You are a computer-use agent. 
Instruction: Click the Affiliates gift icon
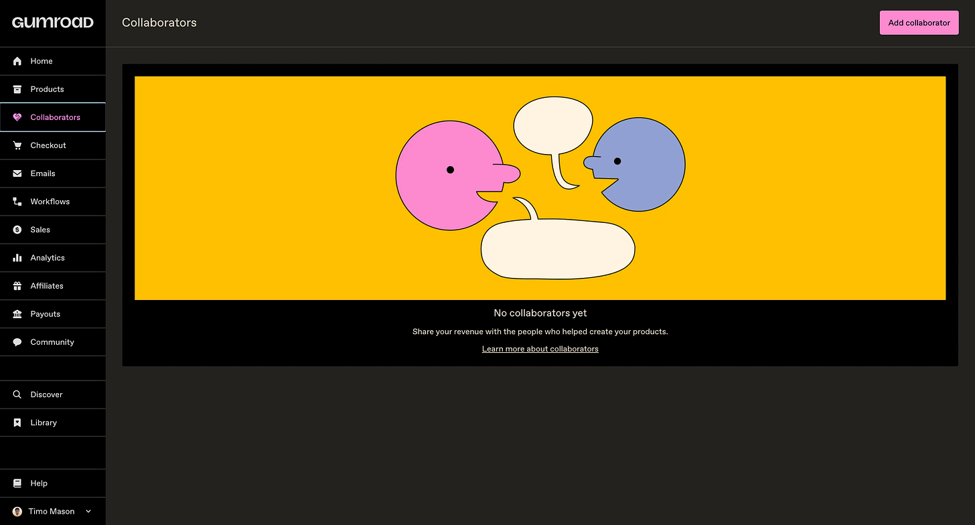point(17,286)
